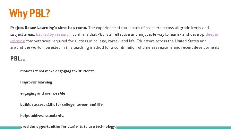The width and height of the screenshot is (231, 129).
Task: Click the "Why PBL?" slide title
Action: tap(30, 14)
